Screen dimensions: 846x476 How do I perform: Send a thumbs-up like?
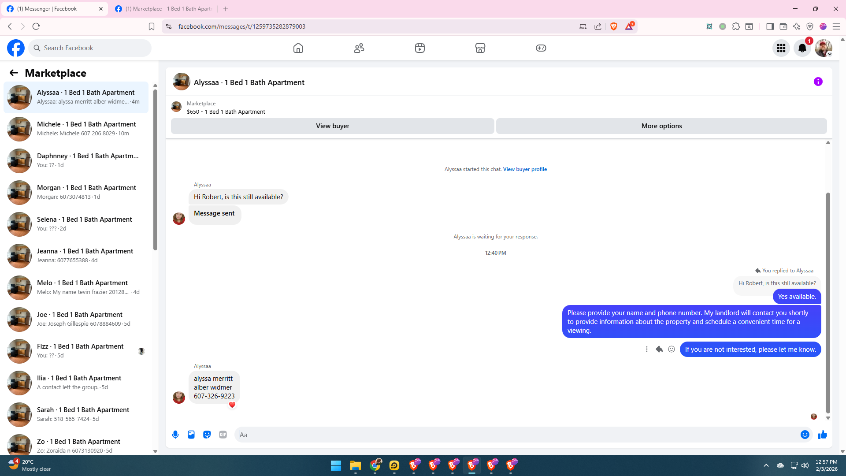(x=822, y=435)
